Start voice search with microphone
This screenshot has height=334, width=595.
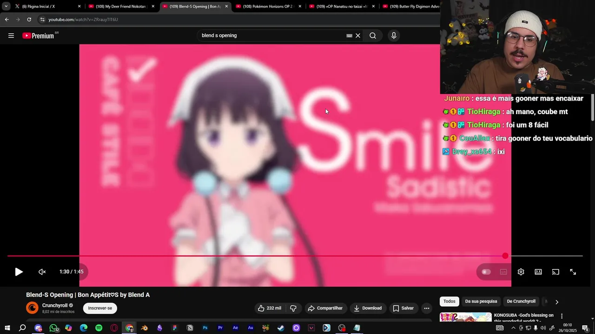coord(394,36)
